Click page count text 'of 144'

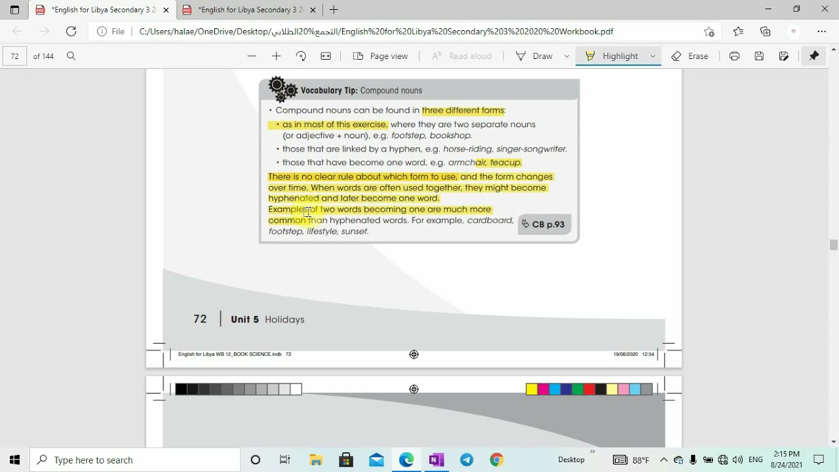click(43, 56)
